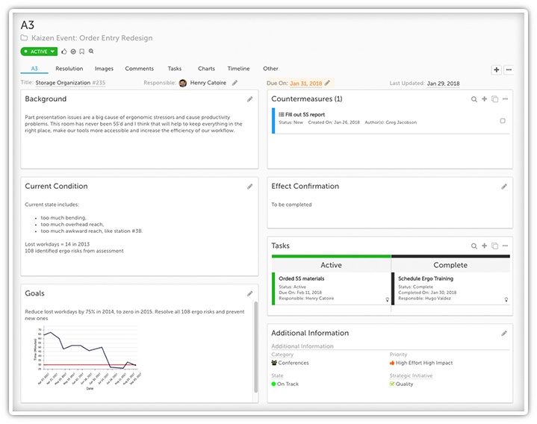Open the ellipsis menu right of tabs

coord(509,70)
